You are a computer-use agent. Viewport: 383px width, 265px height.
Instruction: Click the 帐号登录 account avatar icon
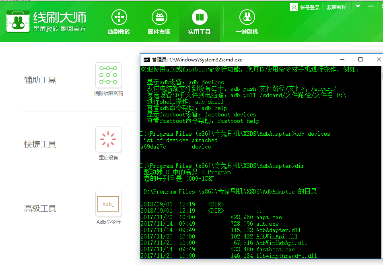pos(294,7)
